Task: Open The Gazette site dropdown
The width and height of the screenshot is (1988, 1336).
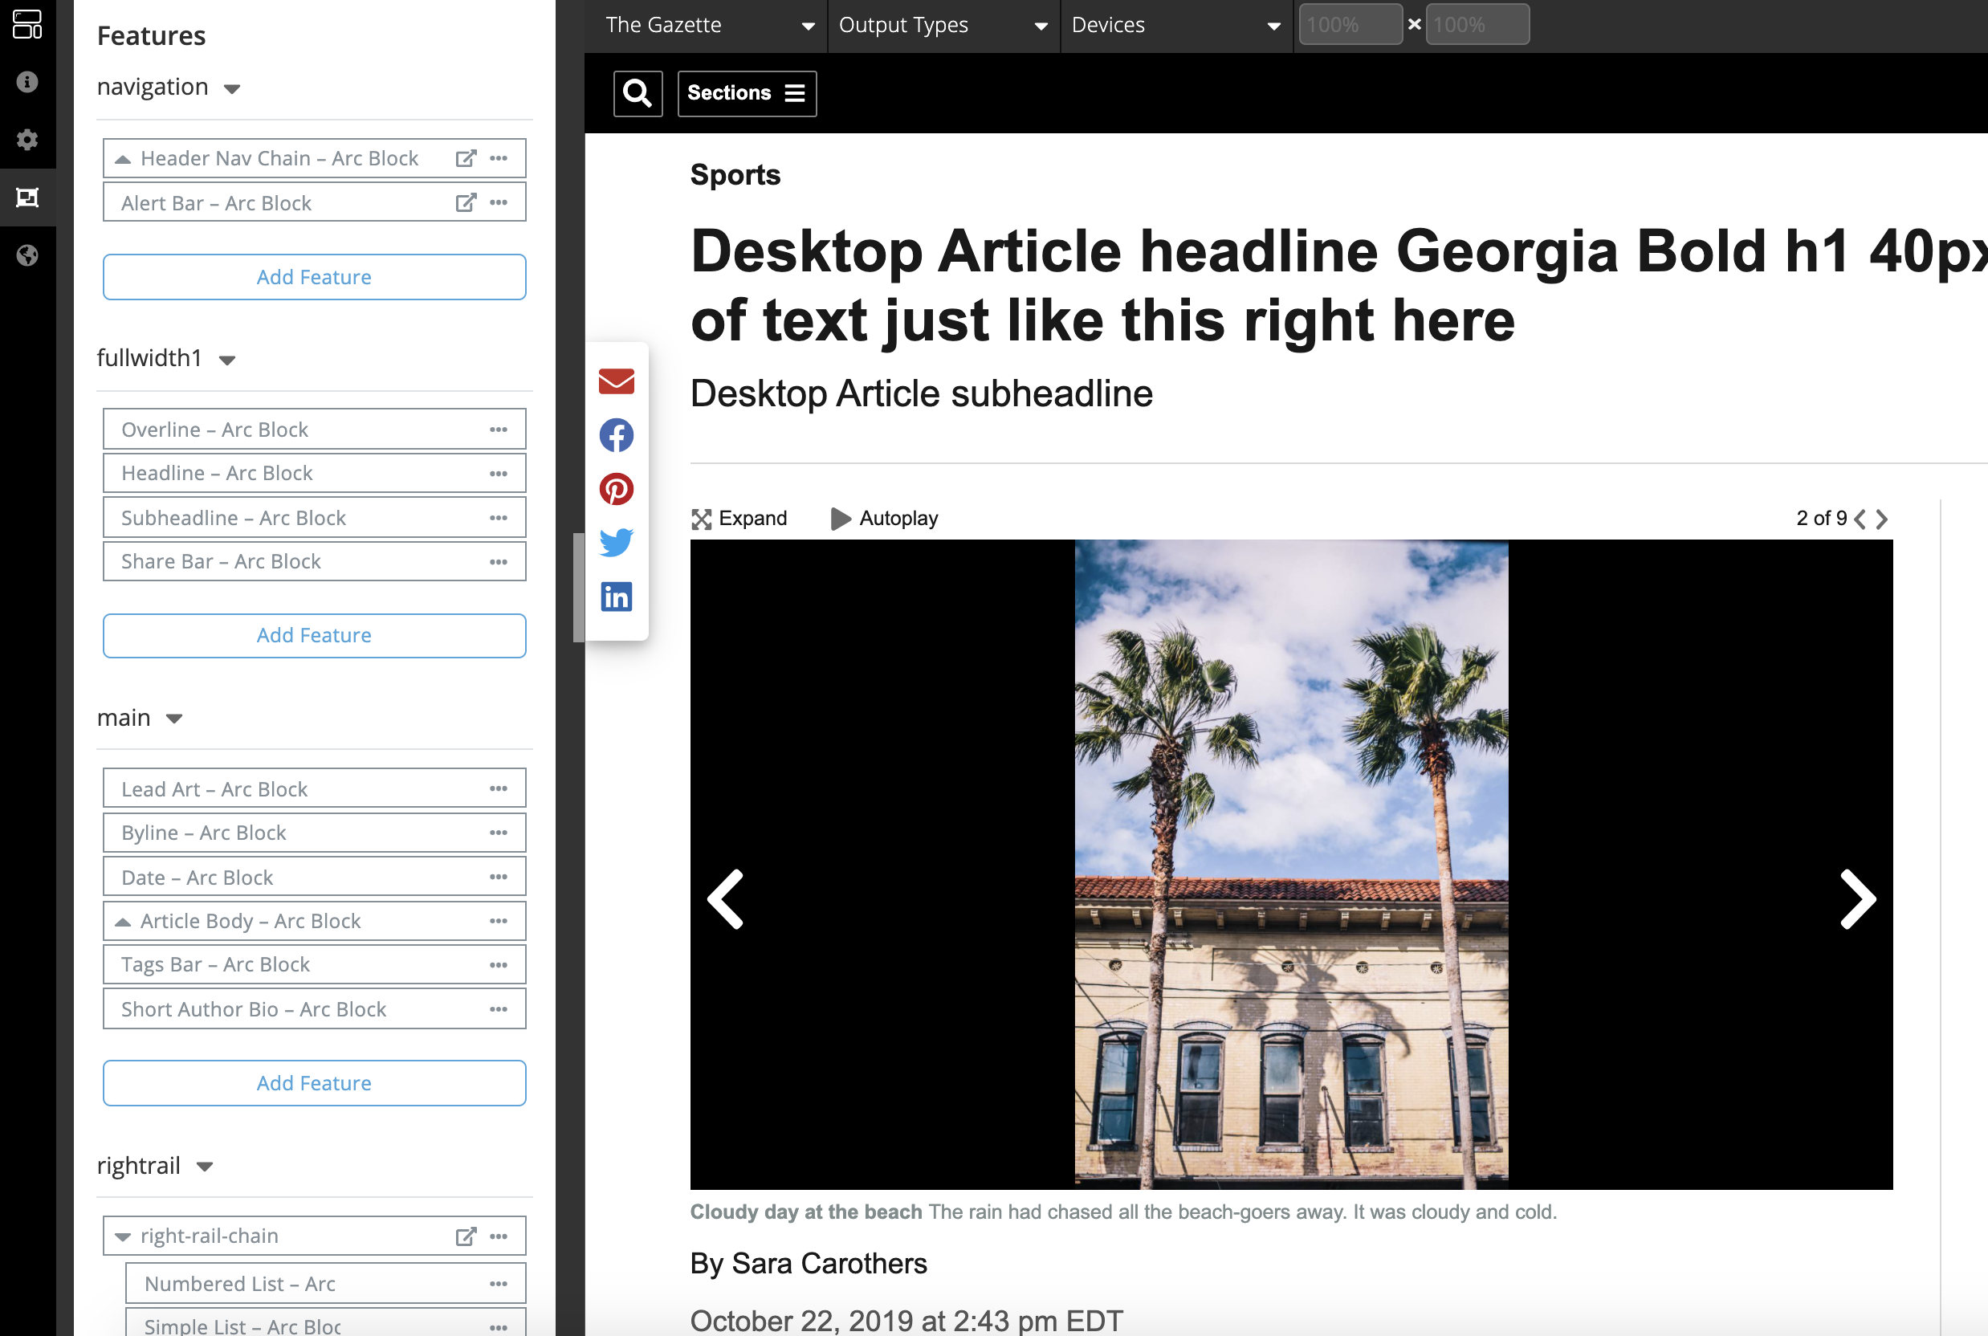Action: pos(707,26)
